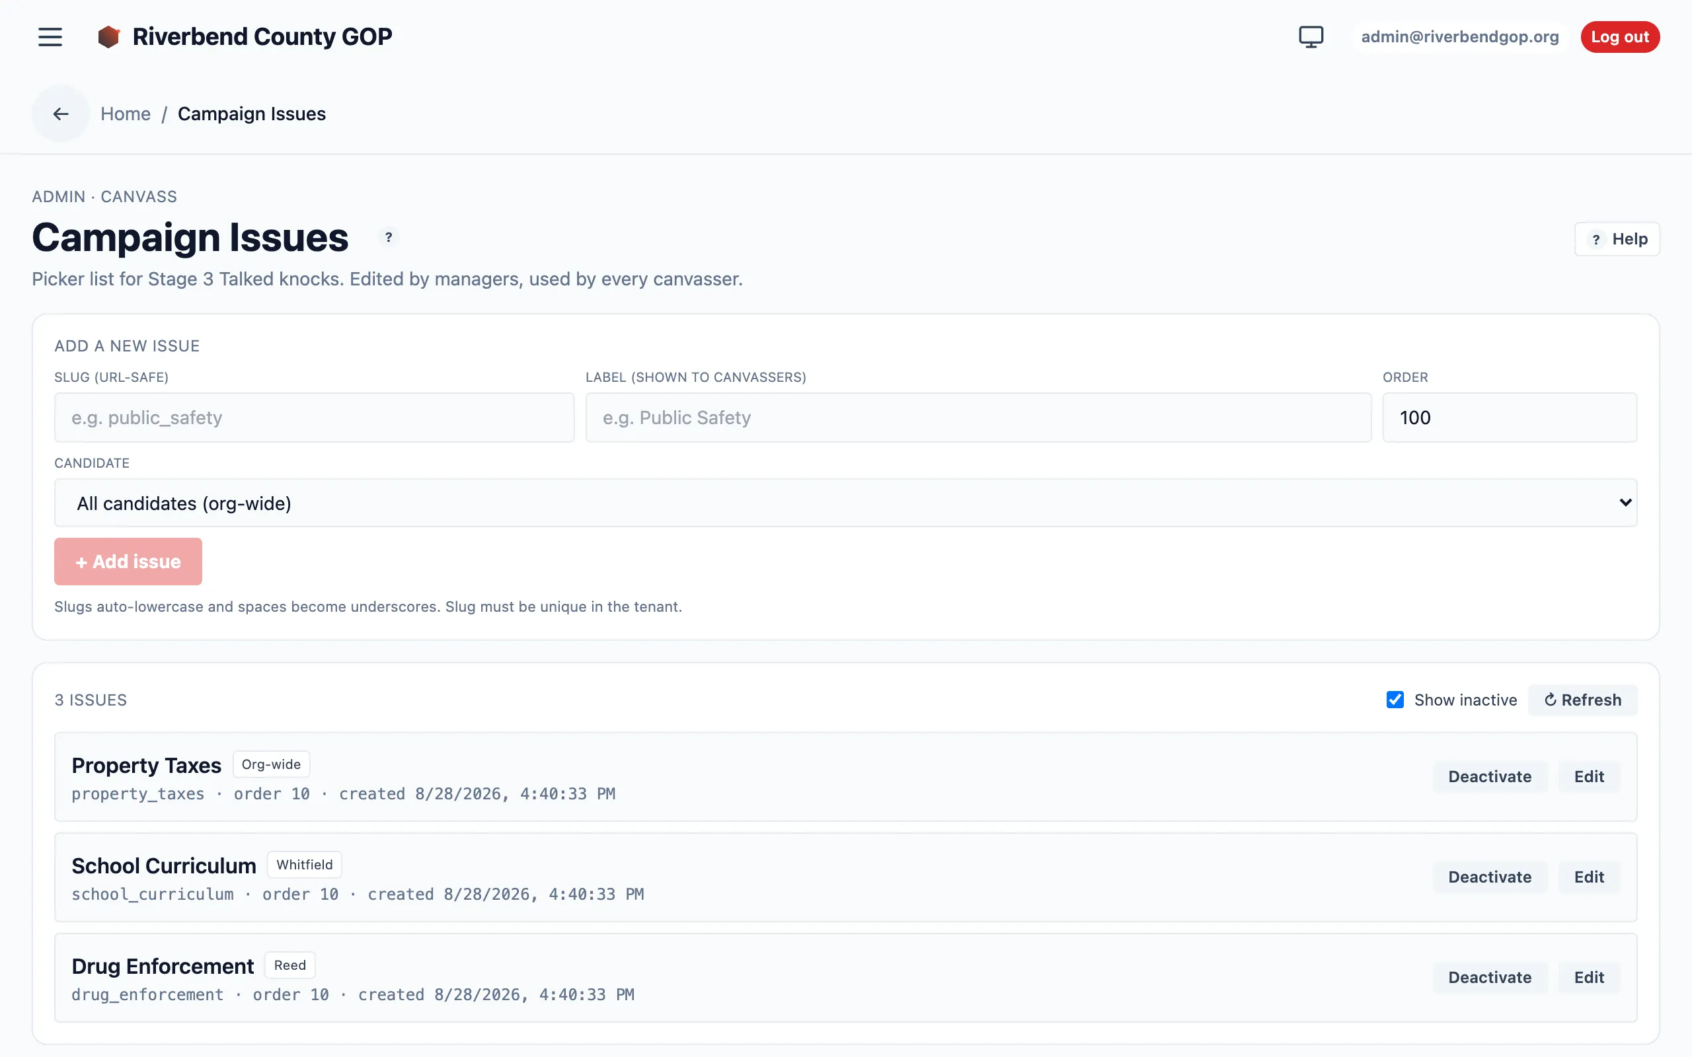Open the Help button
This screenshot has width=1692, height=1057.
click(x=1617, y=239)
